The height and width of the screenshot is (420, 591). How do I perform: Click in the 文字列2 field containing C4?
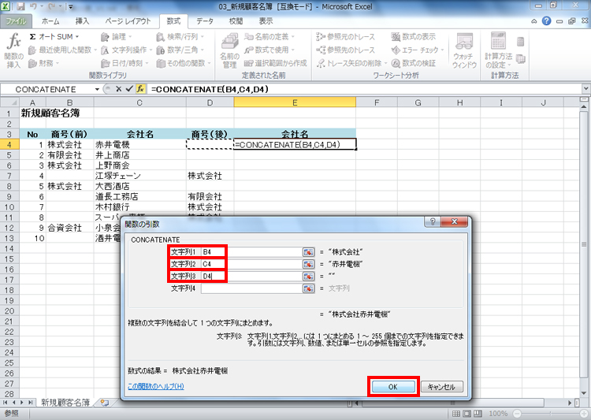coord(251,264)
